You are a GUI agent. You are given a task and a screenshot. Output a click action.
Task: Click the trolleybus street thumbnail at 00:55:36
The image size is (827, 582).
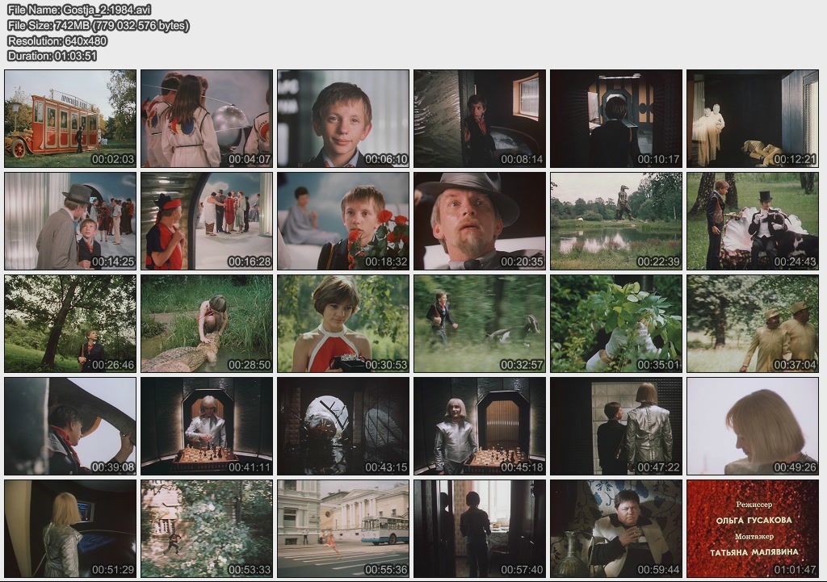[x=343, y=528]
